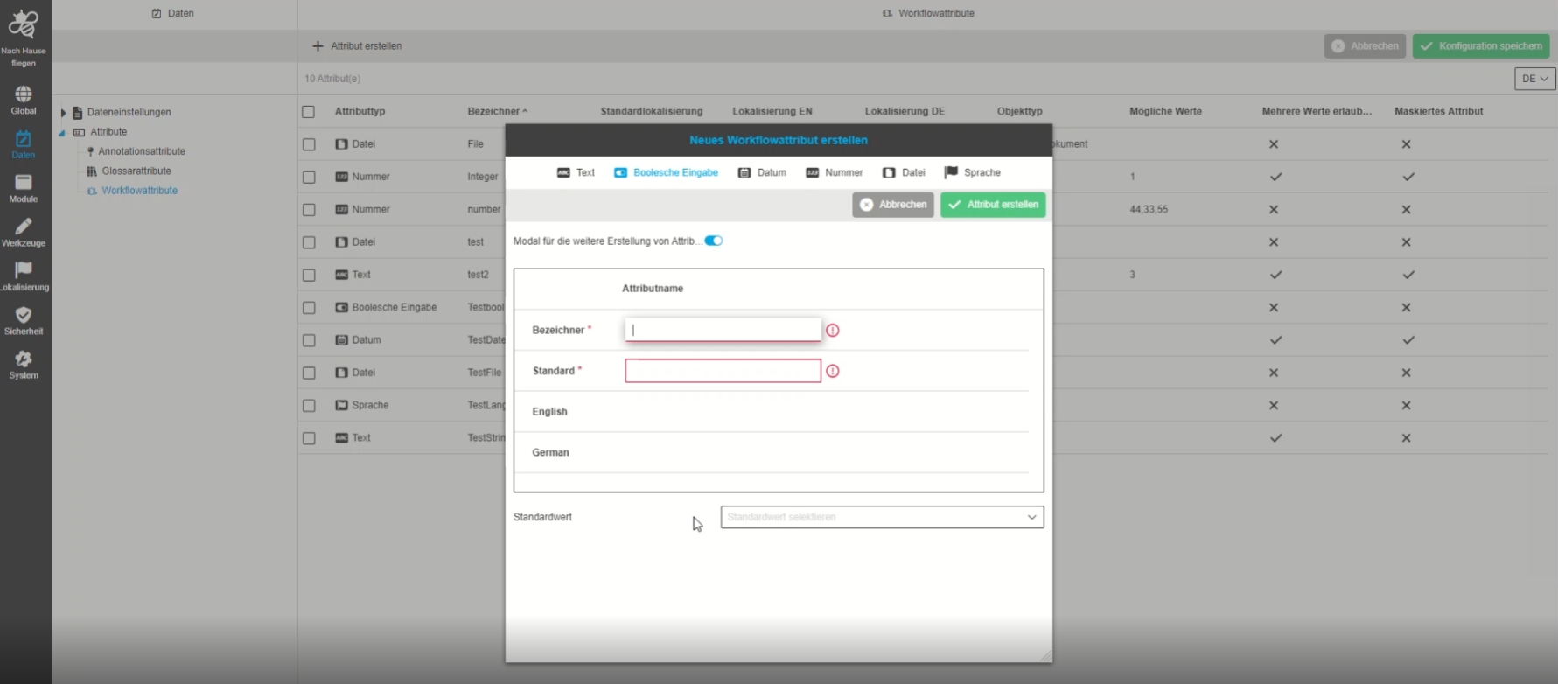The width and height of the screenshot is (1558, 684).
Task: Click the Annotationsattribute pin icon
Action: 90,151
